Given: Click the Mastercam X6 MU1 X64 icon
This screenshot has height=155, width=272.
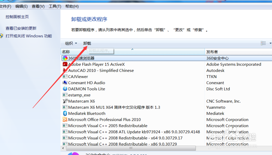Looking at the screenshot, I should coord(65,107).
